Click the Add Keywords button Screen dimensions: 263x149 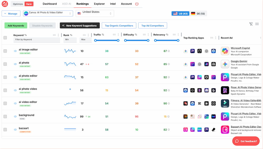[16, 26]
